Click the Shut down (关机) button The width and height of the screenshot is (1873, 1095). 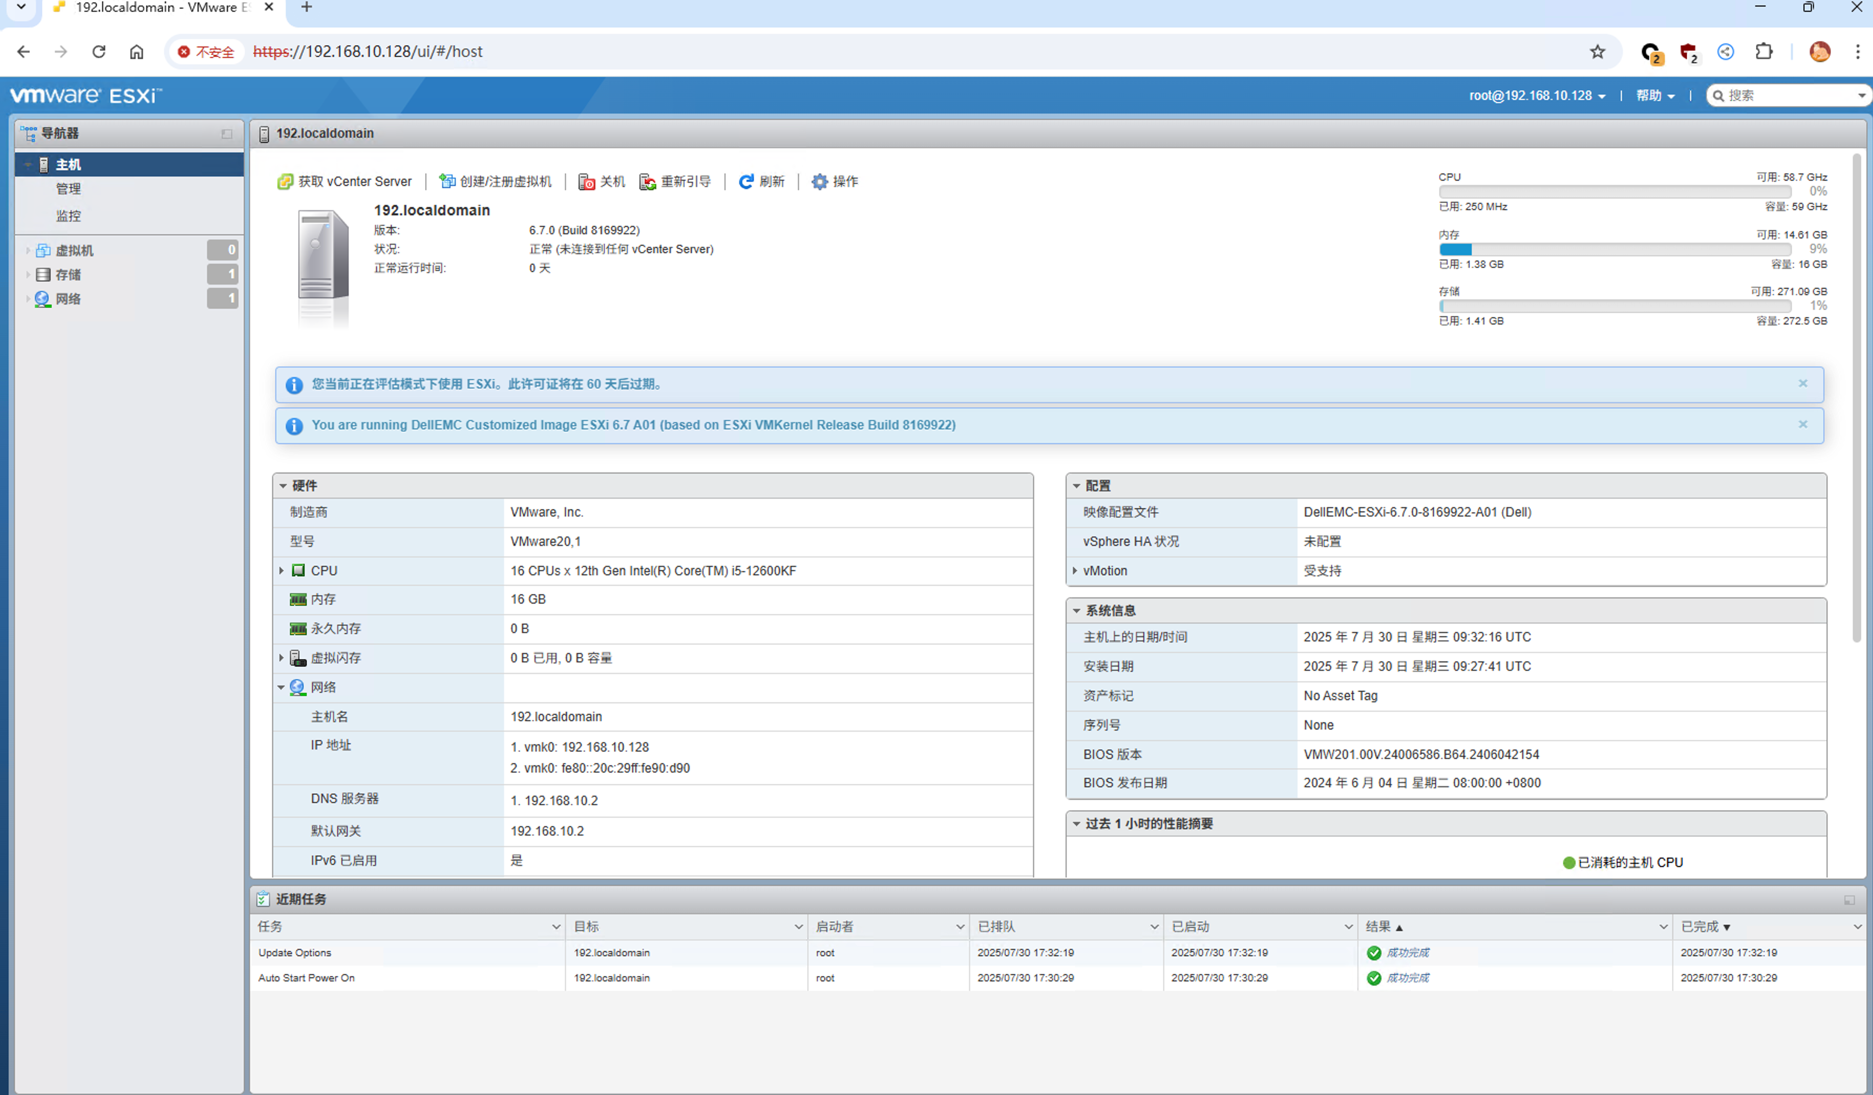click(601, 182)
